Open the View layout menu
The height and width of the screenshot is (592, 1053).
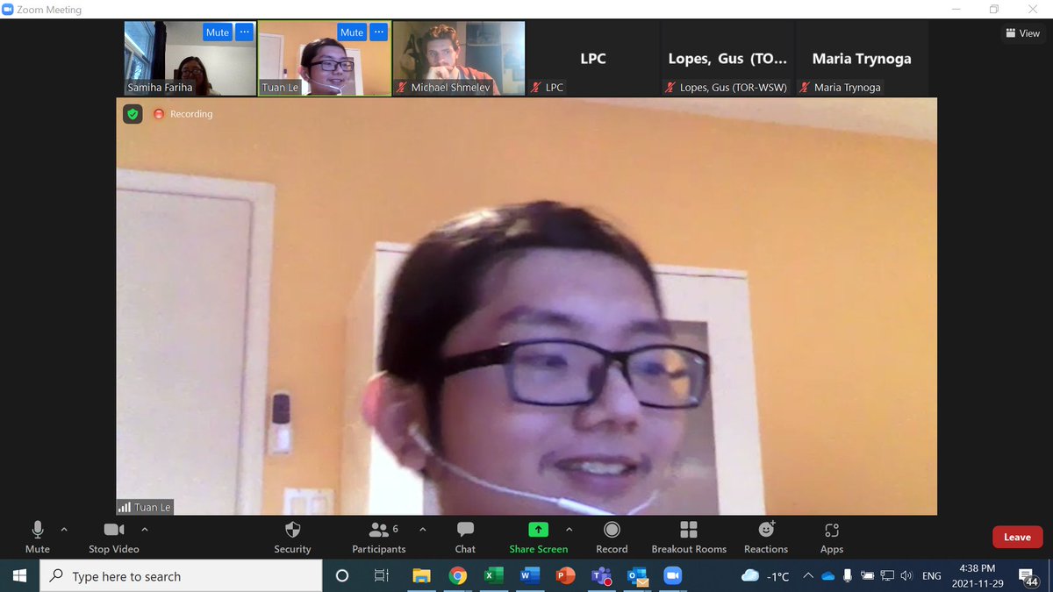(x=1022, y=33)
